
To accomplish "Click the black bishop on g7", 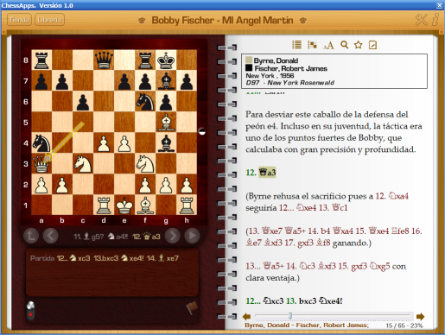I will [166, 81].
